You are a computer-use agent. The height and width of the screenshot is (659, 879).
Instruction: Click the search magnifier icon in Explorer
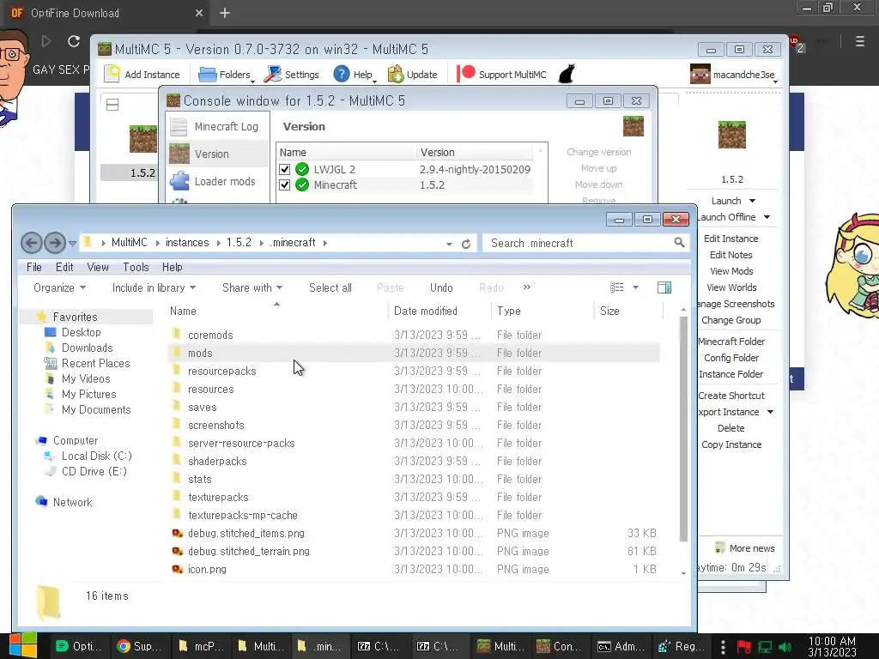679,243
